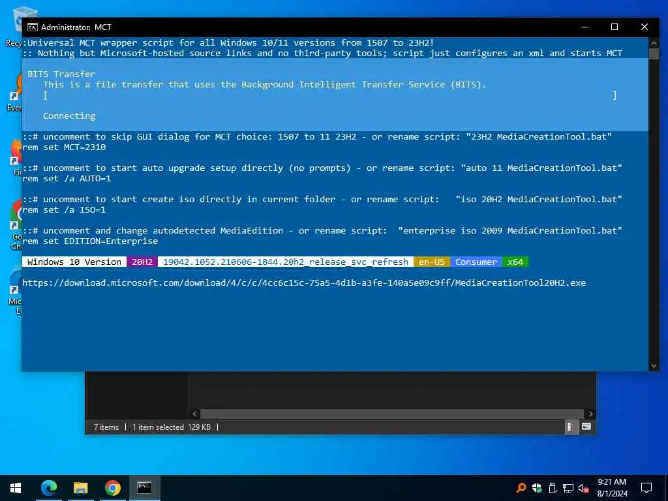Click the 'Windows 10 Version' label
Viewport: 668px width, 501px height.
[x=74, y=262]
